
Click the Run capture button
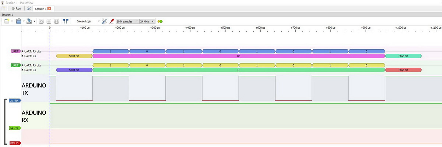pyautogui.click(x=16, y=8)
